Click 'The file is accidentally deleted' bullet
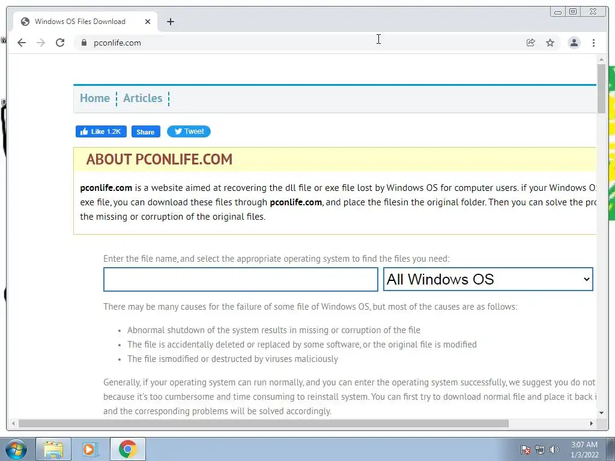Screen dimensions: 615x461 click(302, 345)
